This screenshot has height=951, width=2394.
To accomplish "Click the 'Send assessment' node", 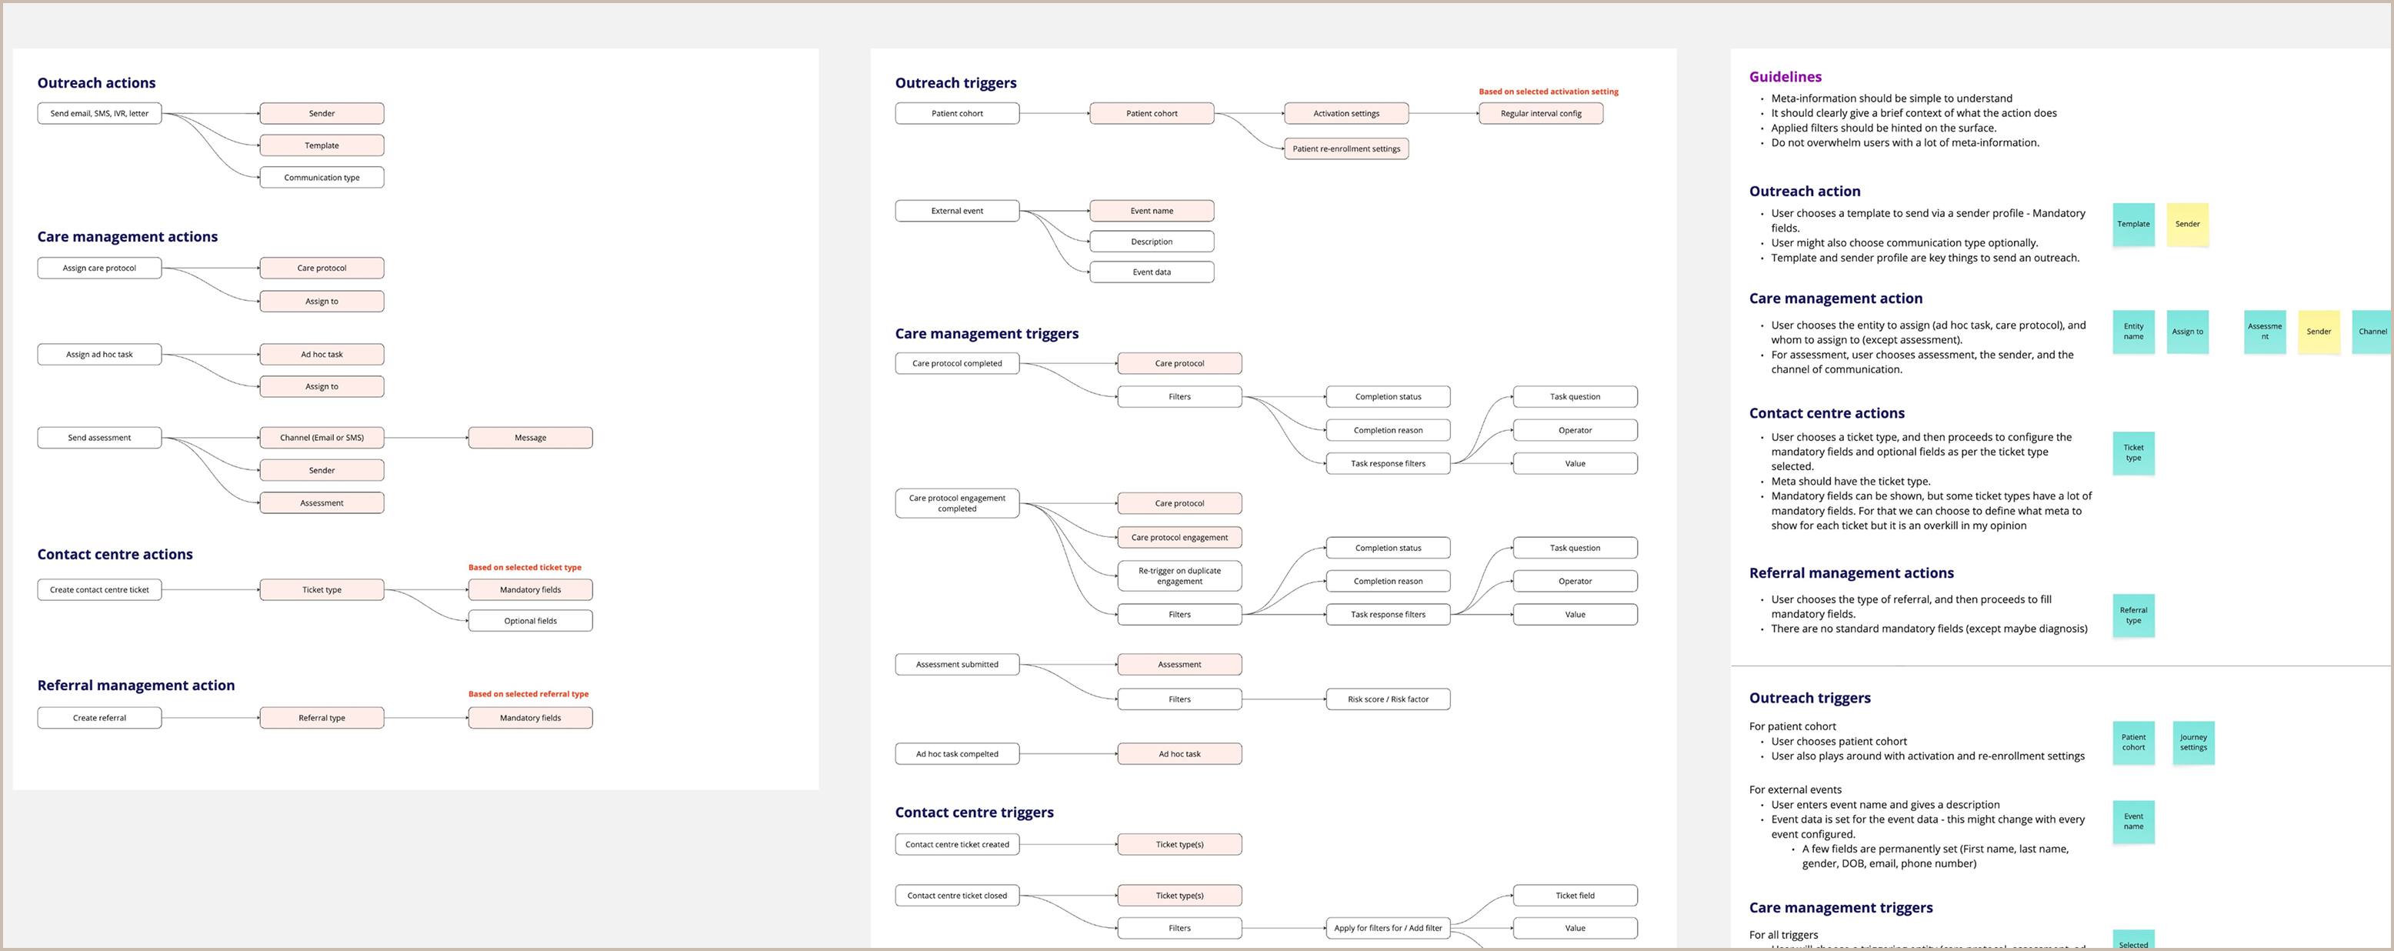I will [x=99, y=438].
